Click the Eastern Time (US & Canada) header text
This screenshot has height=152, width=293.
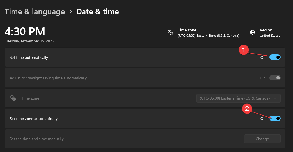point(208,36)
